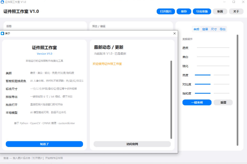Screen dimensions: 247x164
Task: Adjust the 锐化 slider track
Action: coord(213,66)
